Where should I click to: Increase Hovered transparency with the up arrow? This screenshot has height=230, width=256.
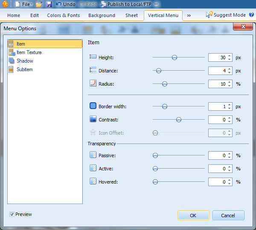tap(230, 180)
